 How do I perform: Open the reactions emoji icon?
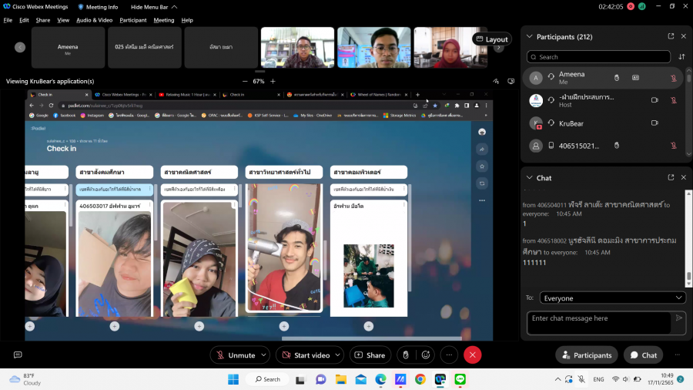click(424, 355)
